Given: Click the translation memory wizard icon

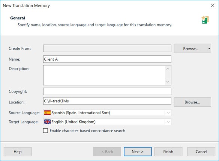Looking at the screenshot, I should click(x=205, y=20).
